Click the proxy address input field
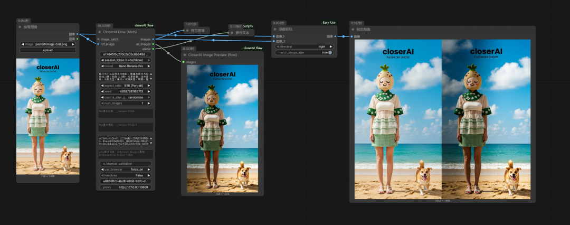Screen dimensions: 570x225 [126, 187]
